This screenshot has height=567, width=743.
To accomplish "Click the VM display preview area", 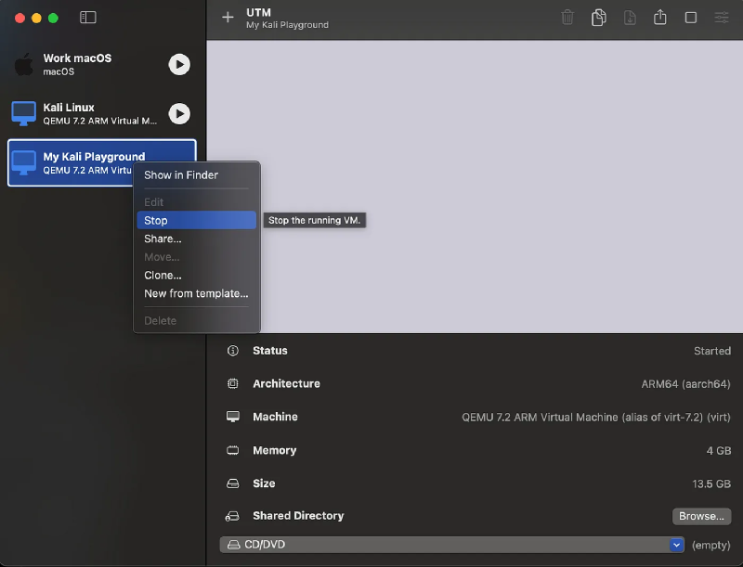I will tap(502, 186).
